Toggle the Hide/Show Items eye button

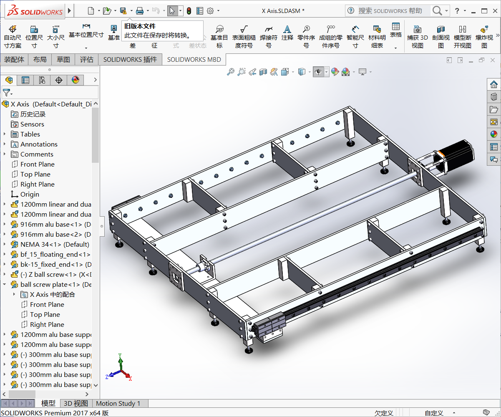coord(318,72)
